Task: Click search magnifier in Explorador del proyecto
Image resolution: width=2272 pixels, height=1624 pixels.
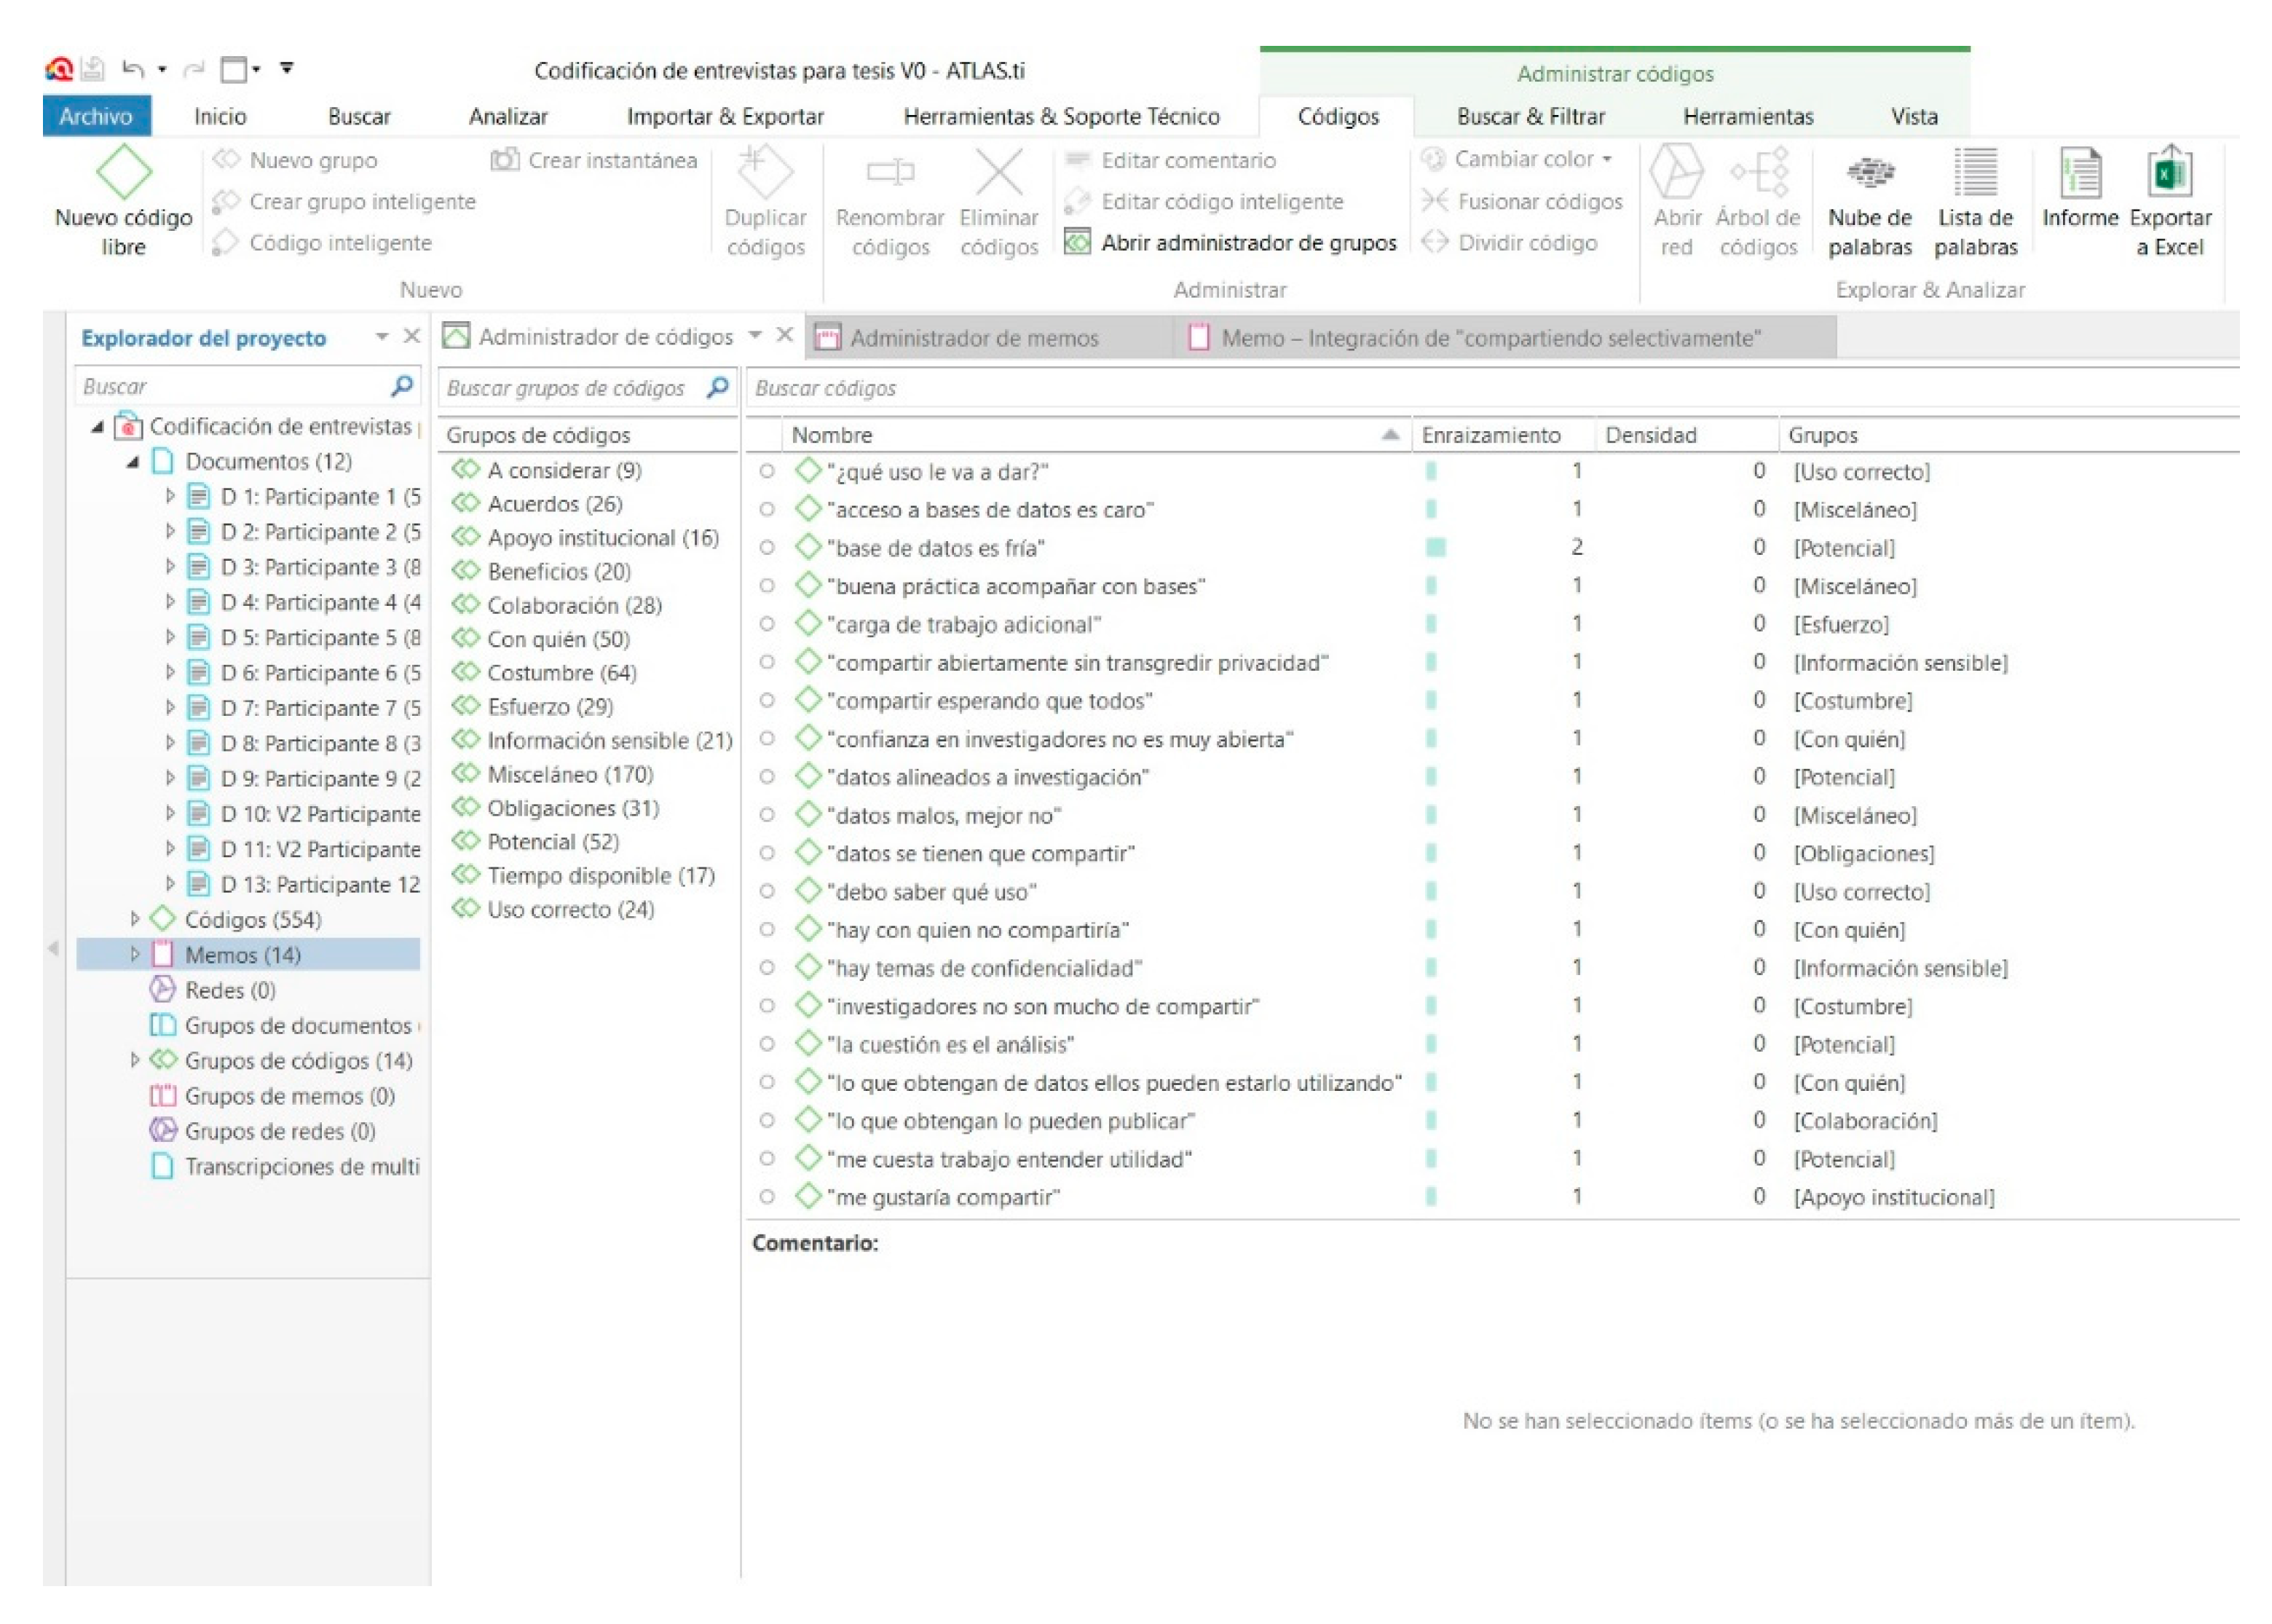Action: (402, 386)
